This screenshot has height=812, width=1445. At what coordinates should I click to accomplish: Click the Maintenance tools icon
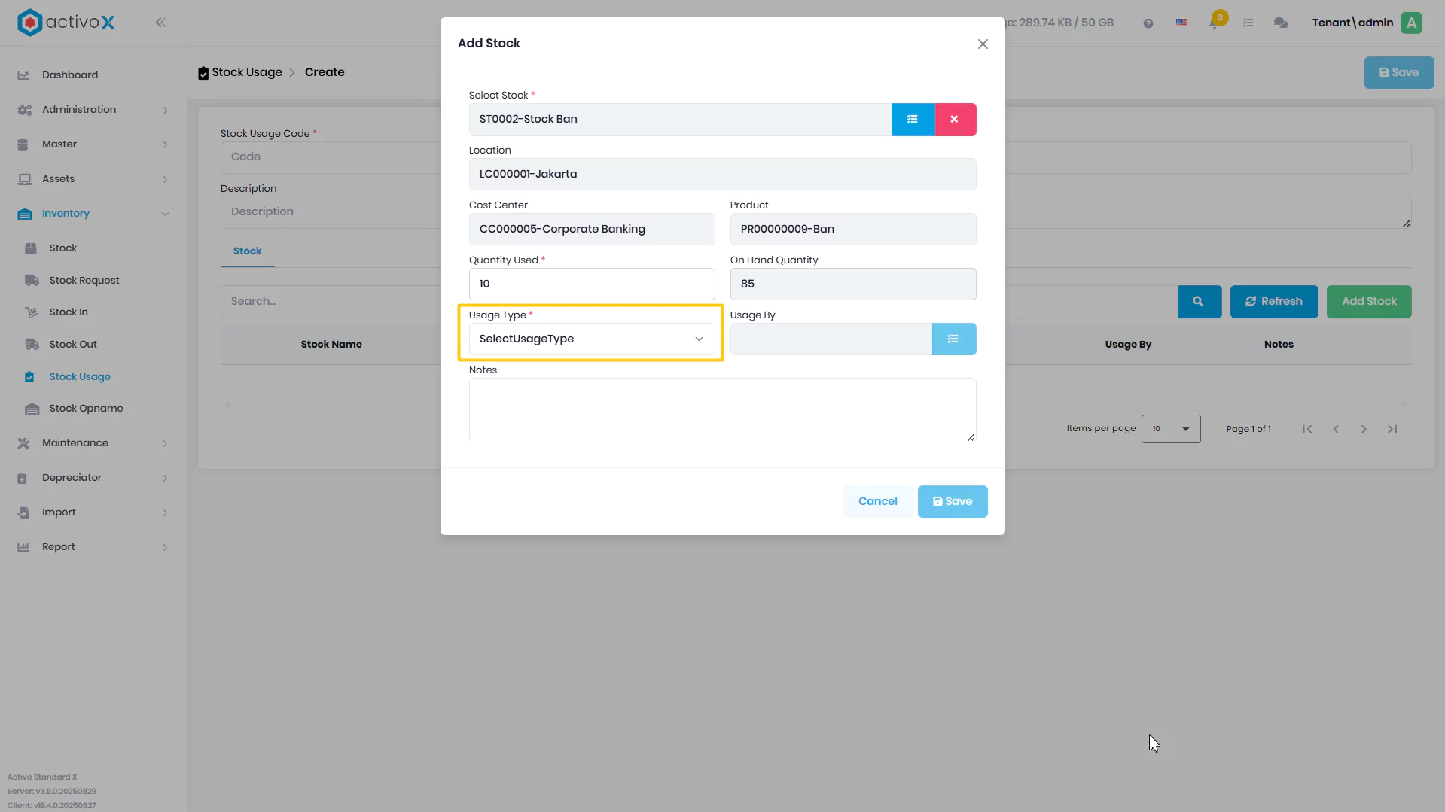23,443
